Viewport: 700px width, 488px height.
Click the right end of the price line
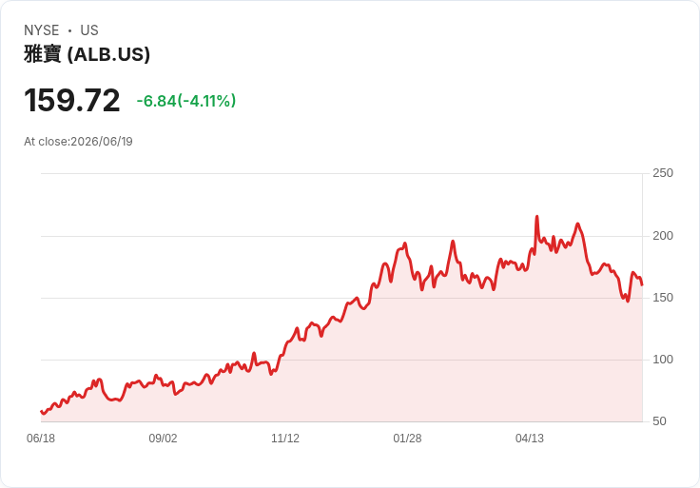click(x=642, y=284)
